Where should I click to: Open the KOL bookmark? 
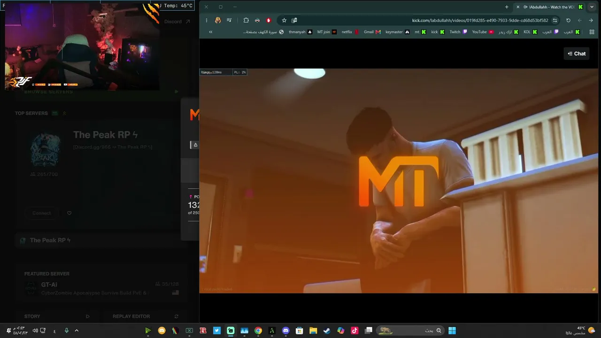click(530, 32)
